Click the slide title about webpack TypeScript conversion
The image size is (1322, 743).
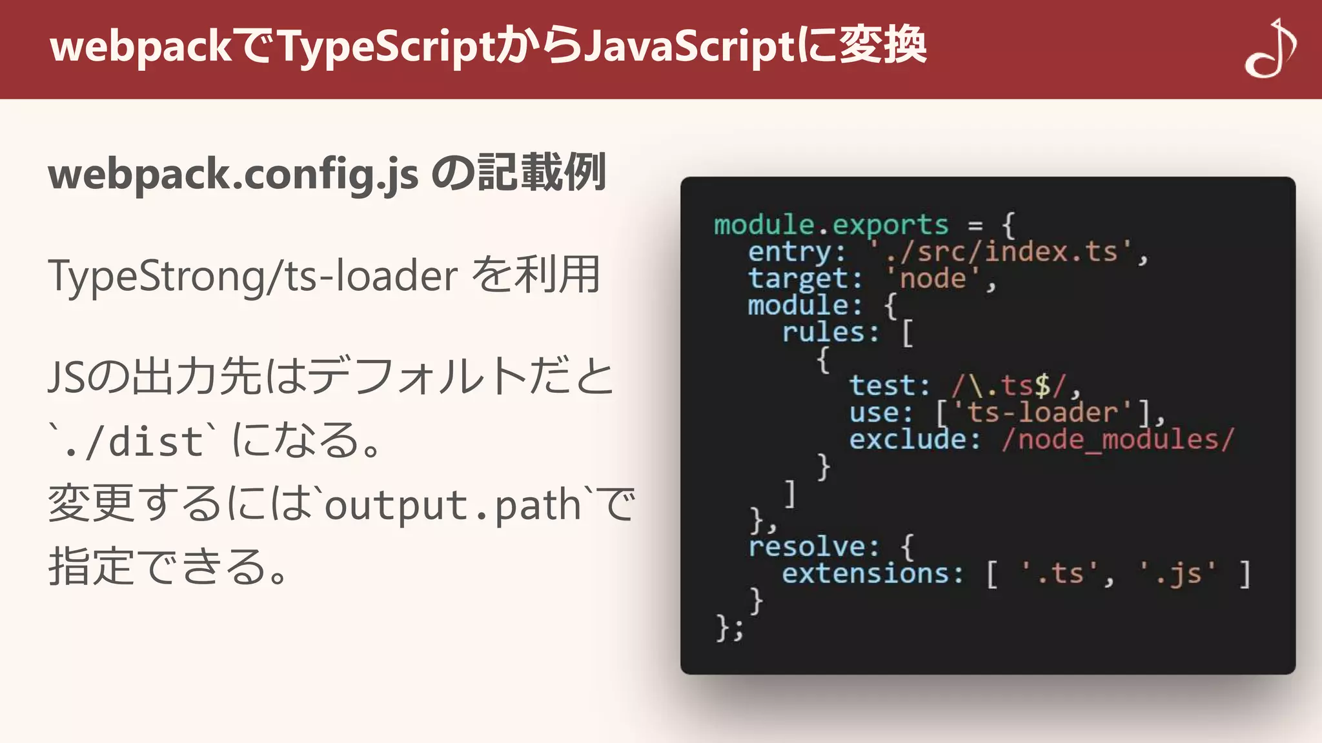pyautogui.click(x=489, y=46)
